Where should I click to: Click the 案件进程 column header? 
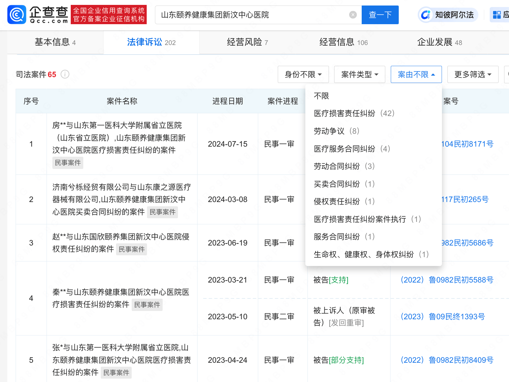pyautogui.click(x=283, y=101)
